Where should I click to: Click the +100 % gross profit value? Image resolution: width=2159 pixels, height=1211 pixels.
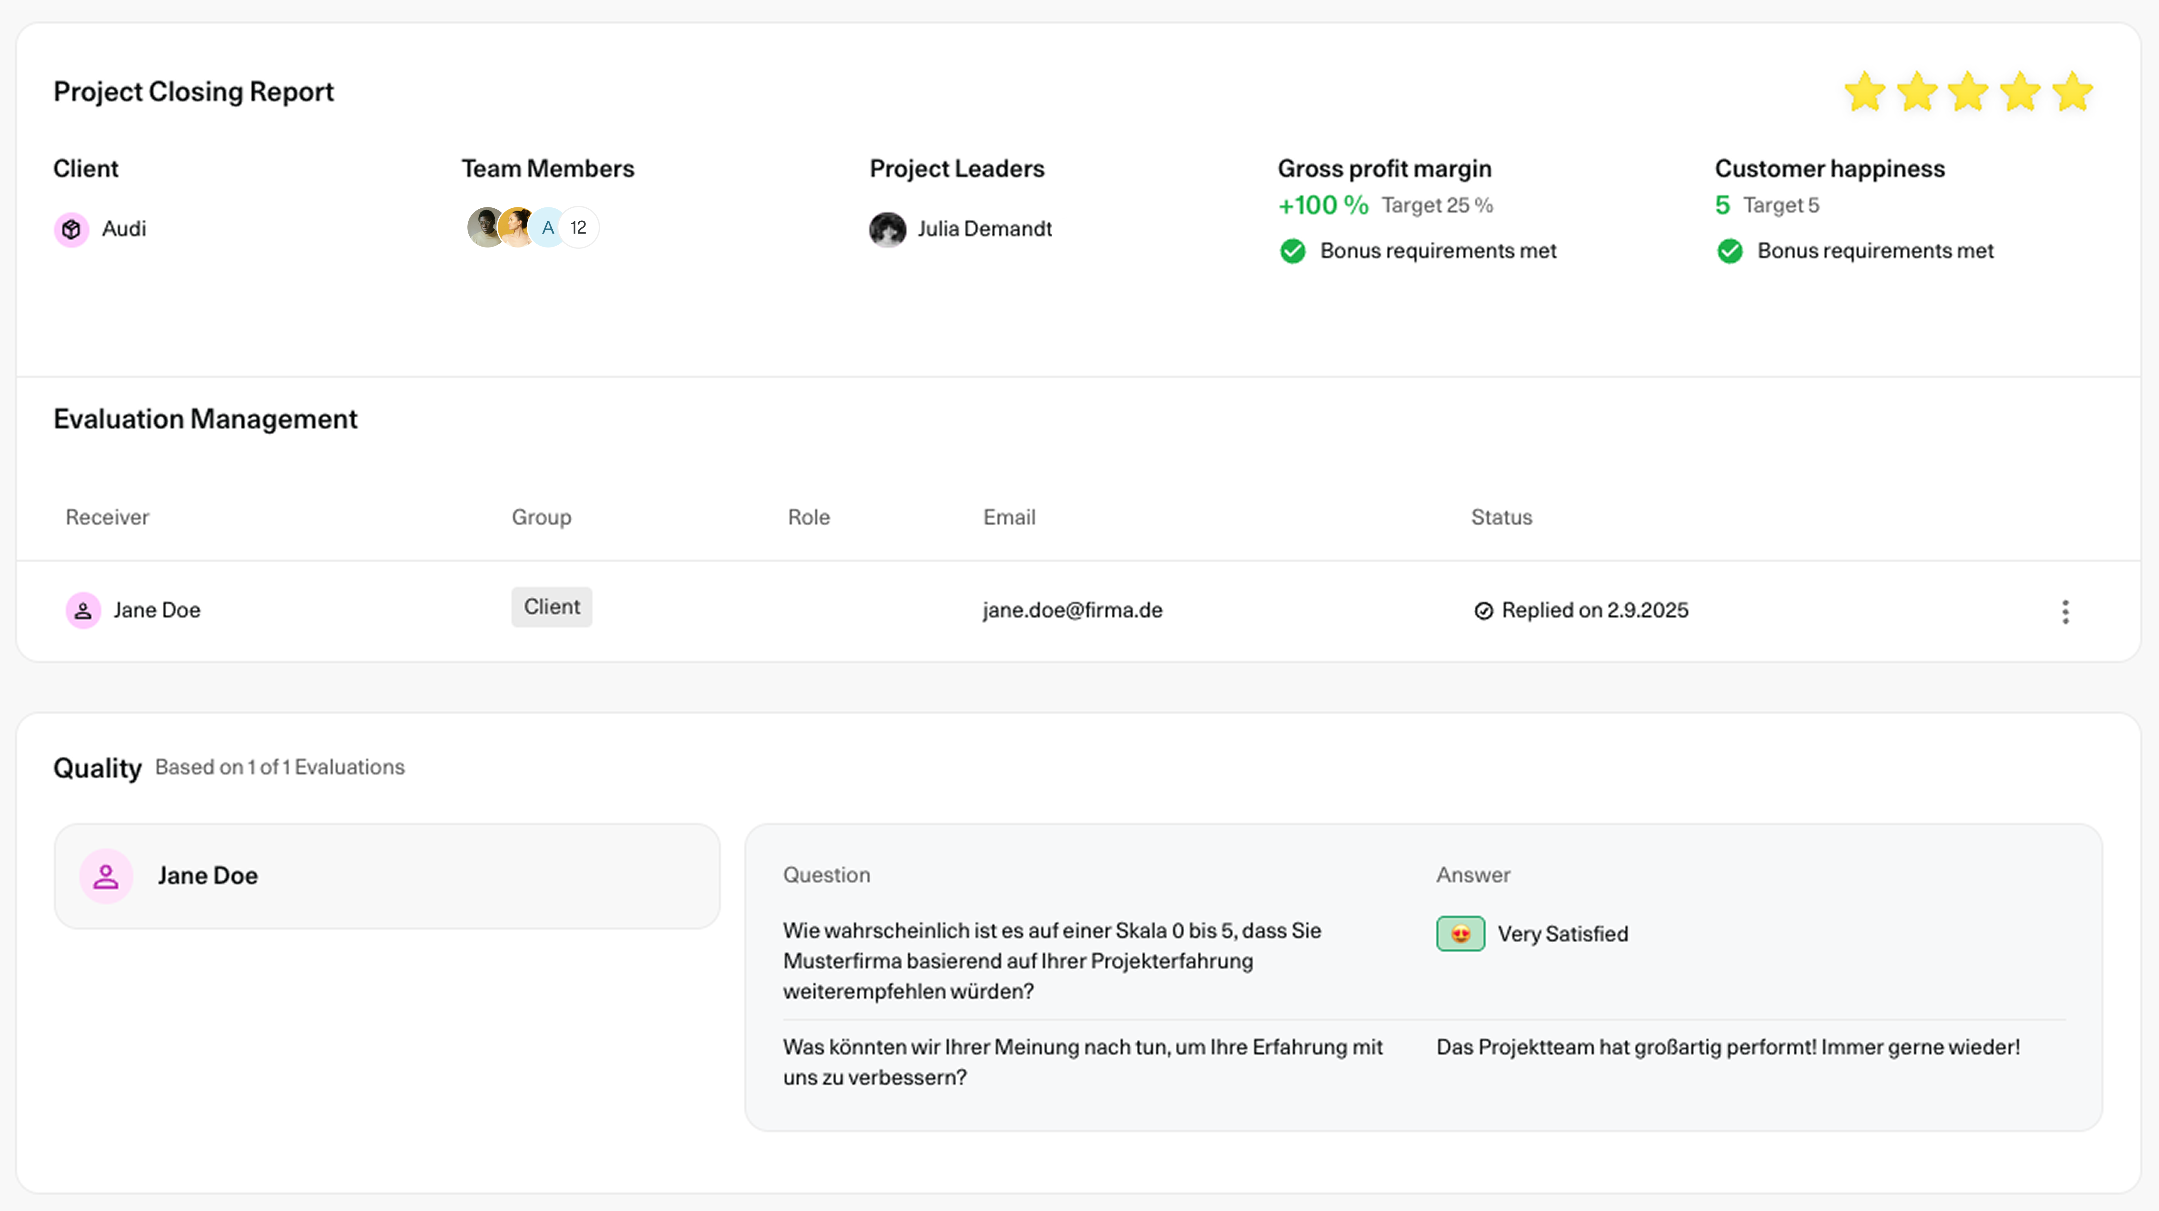point(1323,205)
